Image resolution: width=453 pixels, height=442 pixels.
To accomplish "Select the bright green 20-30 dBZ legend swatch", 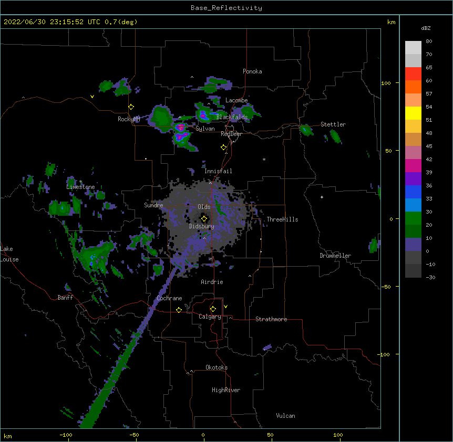I will point(413,218).
